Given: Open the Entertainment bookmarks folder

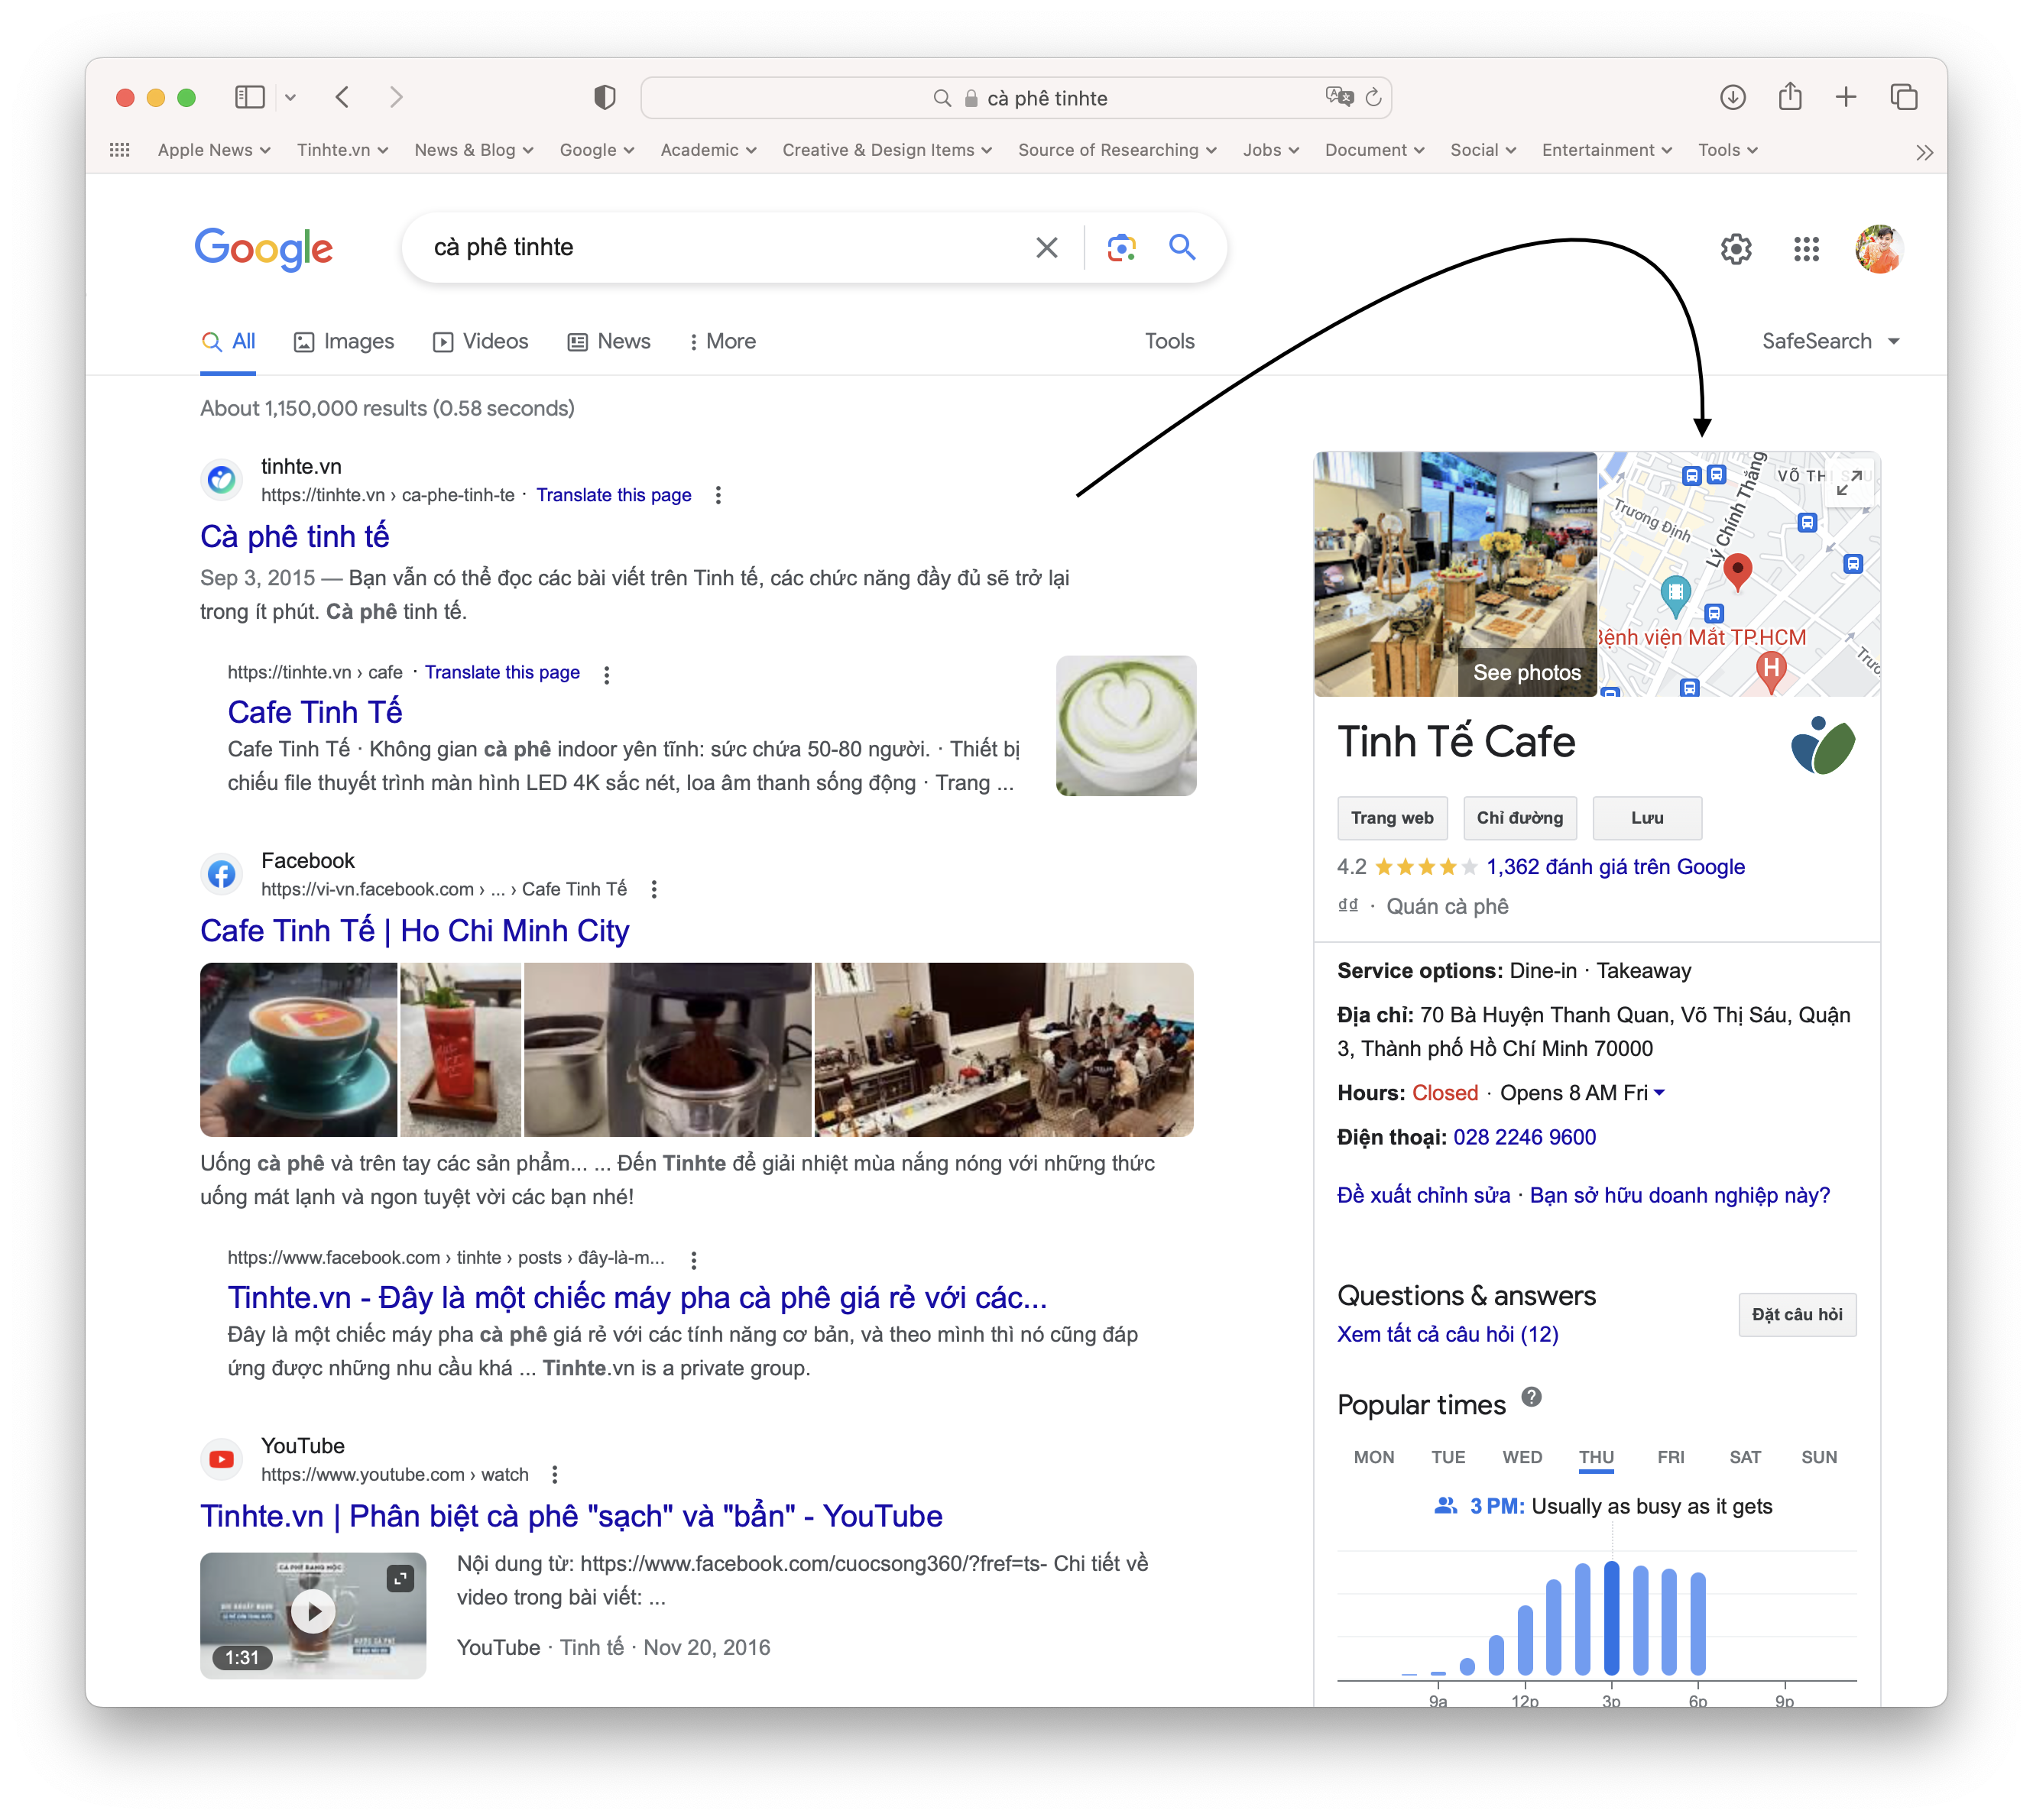Looking at the screenshot, I should pyautogui.click(x=1606, y=150).
